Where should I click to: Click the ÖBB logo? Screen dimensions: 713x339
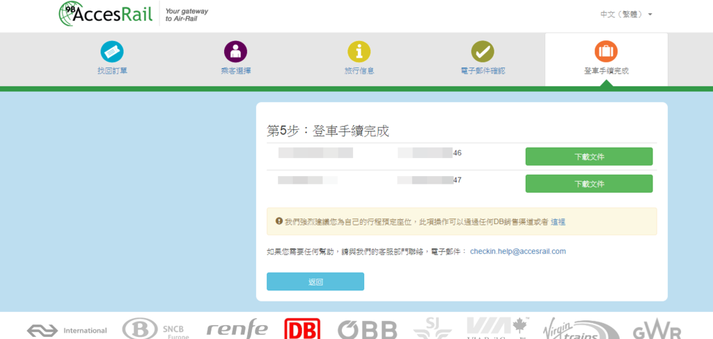coord(367,330)
